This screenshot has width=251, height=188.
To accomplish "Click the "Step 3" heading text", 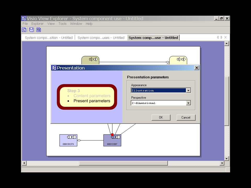I will 73,91.
